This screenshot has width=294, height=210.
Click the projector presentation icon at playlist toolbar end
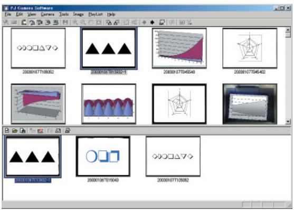pyautogui.click(x=68, y=130)
